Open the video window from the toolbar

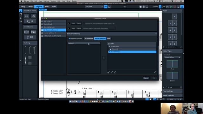[x=141, y=7]
